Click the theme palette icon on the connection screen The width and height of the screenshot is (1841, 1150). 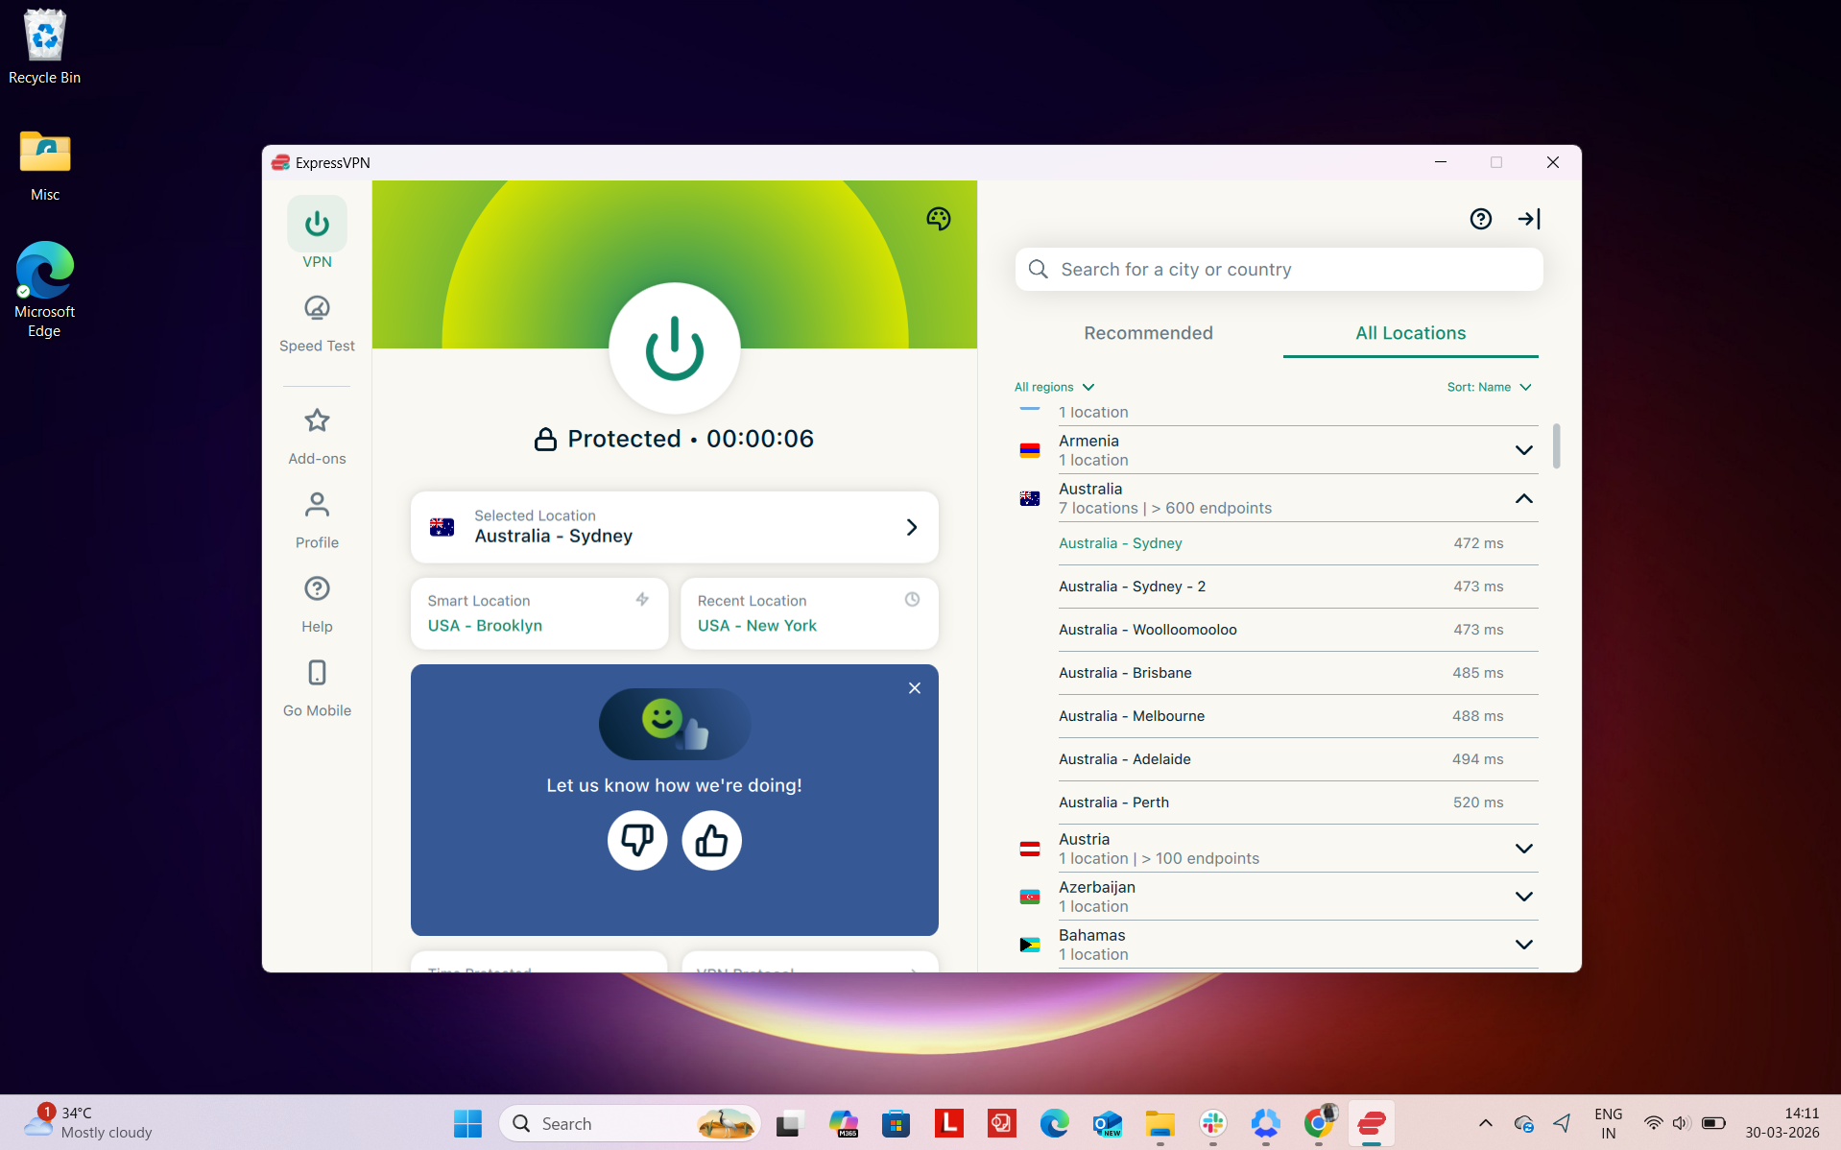pyautogui.click(x=938, y=219)
